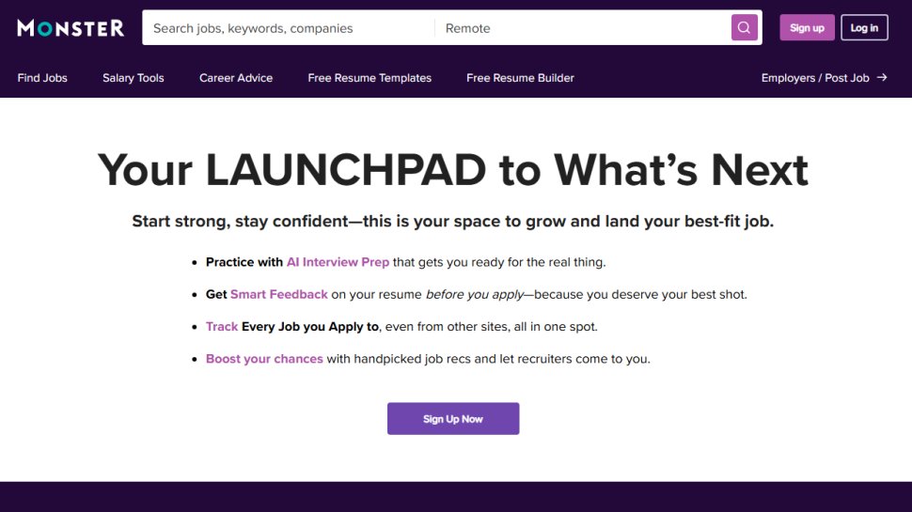
Task: Click the Track link
Action: click(222, 327)
